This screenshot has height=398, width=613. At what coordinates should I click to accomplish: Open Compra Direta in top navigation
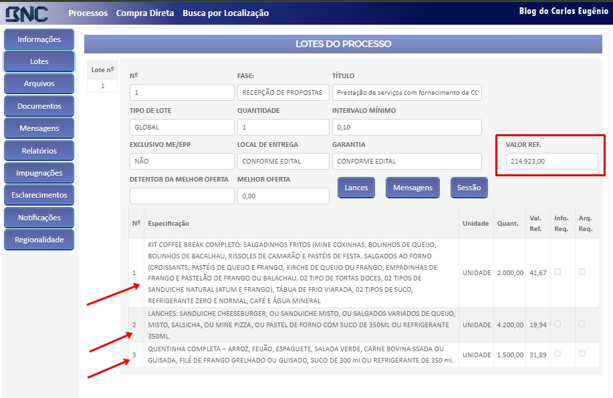click(x=145, y=13)
